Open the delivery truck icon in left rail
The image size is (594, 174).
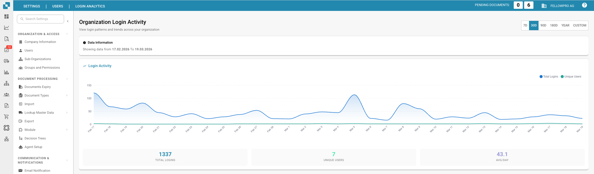click(6, 61)
